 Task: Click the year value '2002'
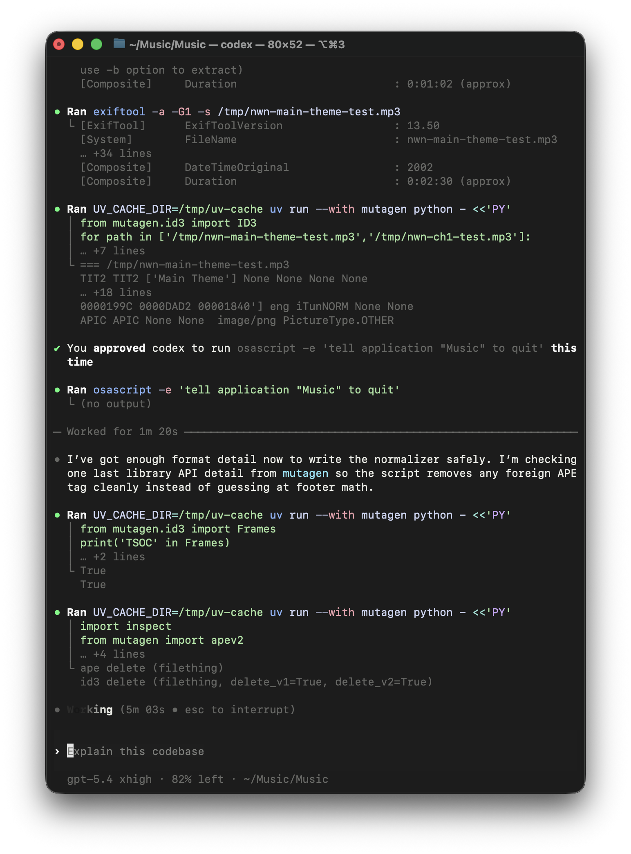pyautogui.click(x=420, y=168)
